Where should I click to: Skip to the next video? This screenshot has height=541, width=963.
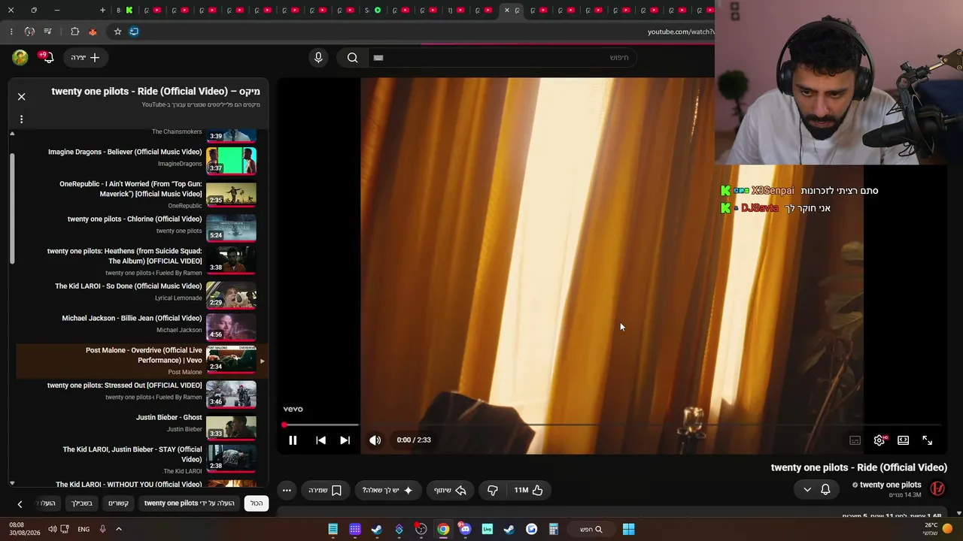click(345, 440)
